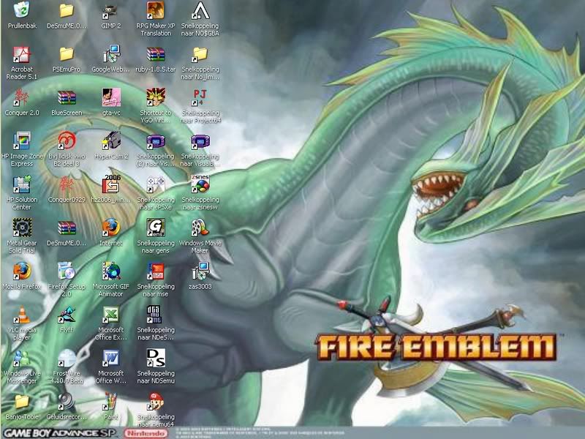
Task: Open the Banjo-Tooie folder
Action: pyautogui.click(x=22, y=401)
